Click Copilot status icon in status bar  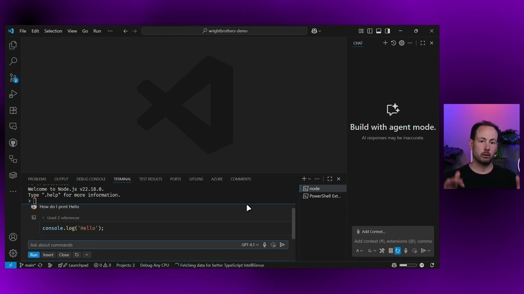pos(394,265)
